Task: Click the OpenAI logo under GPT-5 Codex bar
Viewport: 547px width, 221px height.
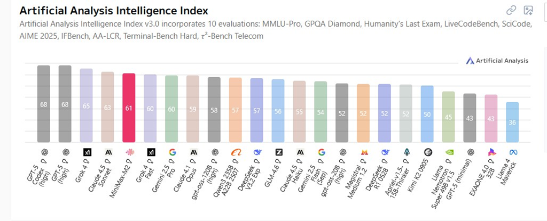Action: [x=44, y=152]
